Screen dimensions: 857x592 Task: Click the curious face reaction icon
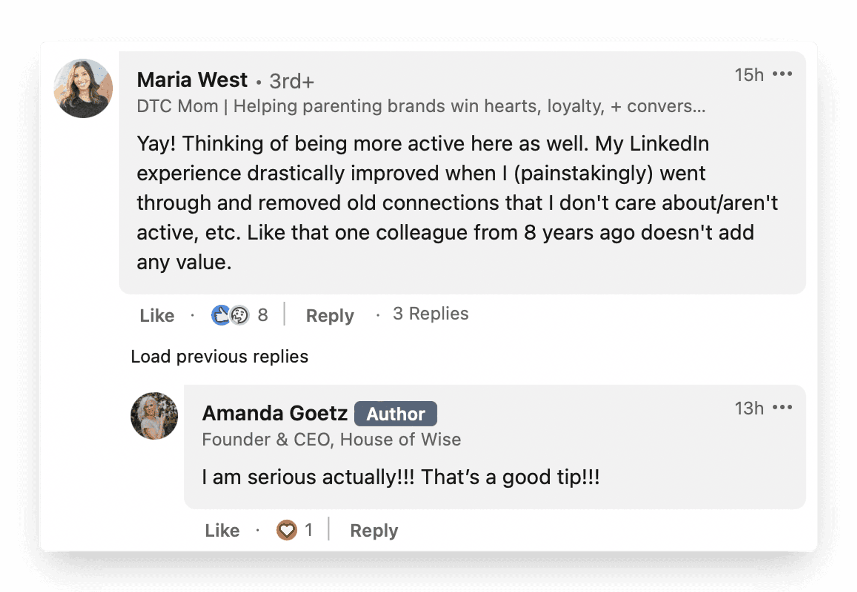coord(240,316)
